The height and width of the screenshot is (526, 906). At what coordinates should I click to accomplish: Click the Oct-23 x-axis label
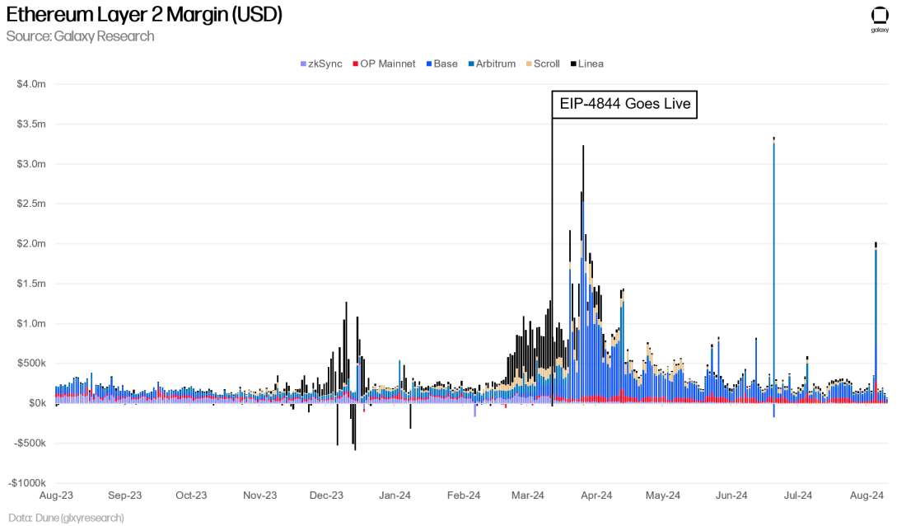click(x=191, y=495)
